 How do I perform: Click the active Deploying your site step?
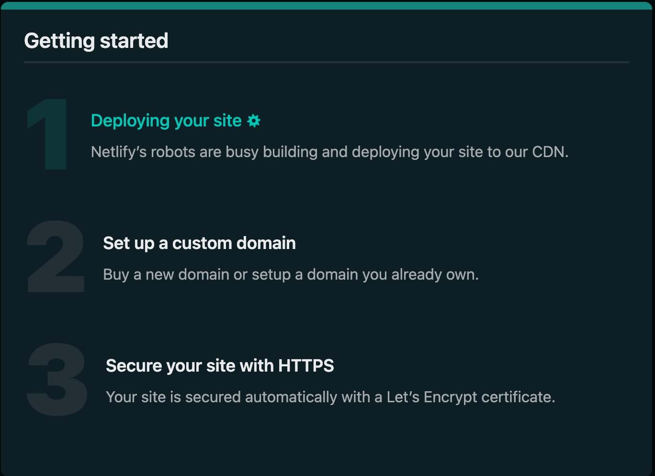[x=166, y=121]
